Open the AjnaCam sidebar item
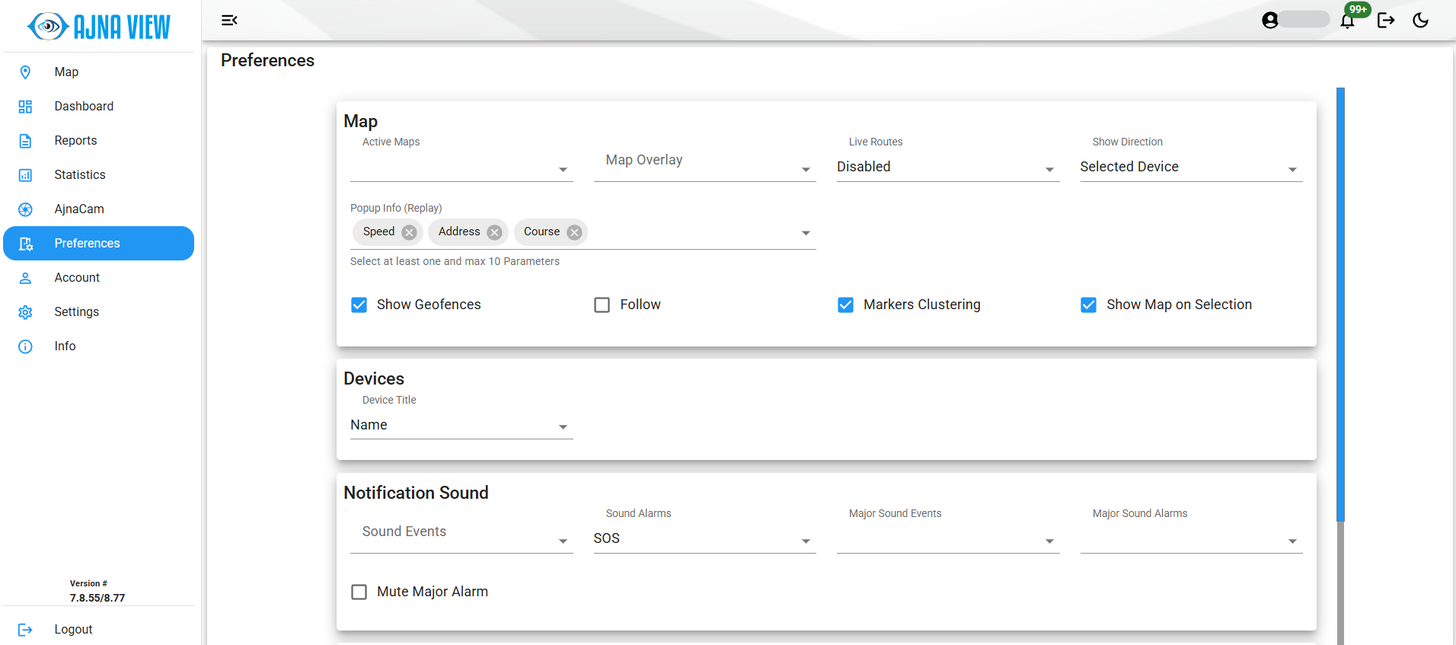This screenshot has width=1456, height=645. (x=79, y=209)
